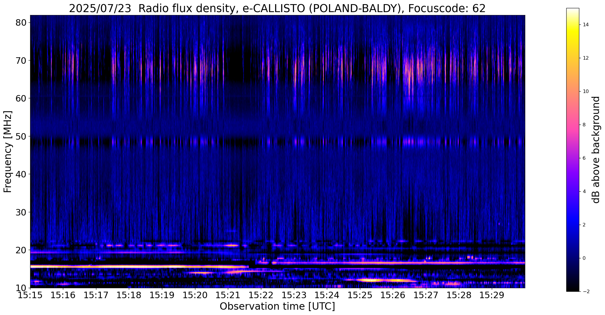Screen dimensions: 605x315
Task: Click the 15:27 time tick label
Action: point(426,295)
